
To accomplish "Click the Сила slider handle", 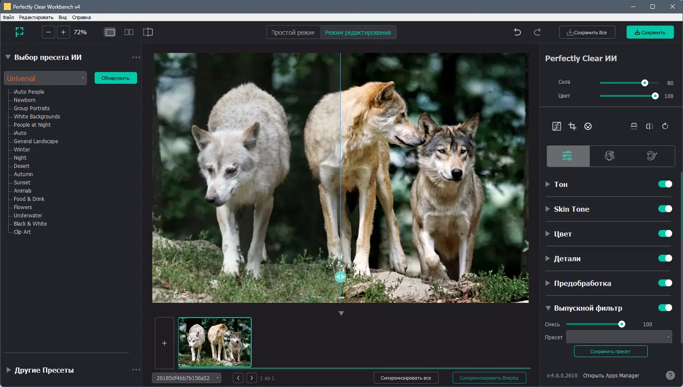I will (x=645, y=83).
